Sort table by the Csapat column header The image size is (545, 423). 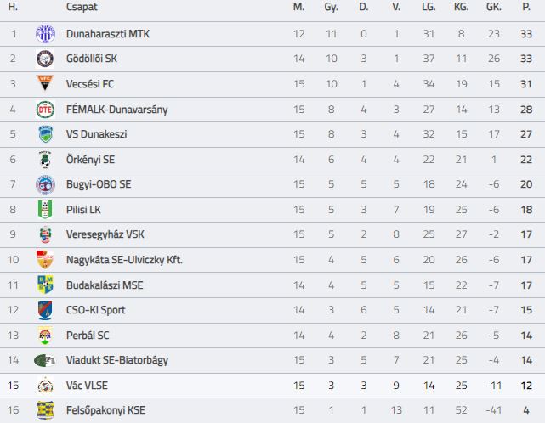point(82,7)
